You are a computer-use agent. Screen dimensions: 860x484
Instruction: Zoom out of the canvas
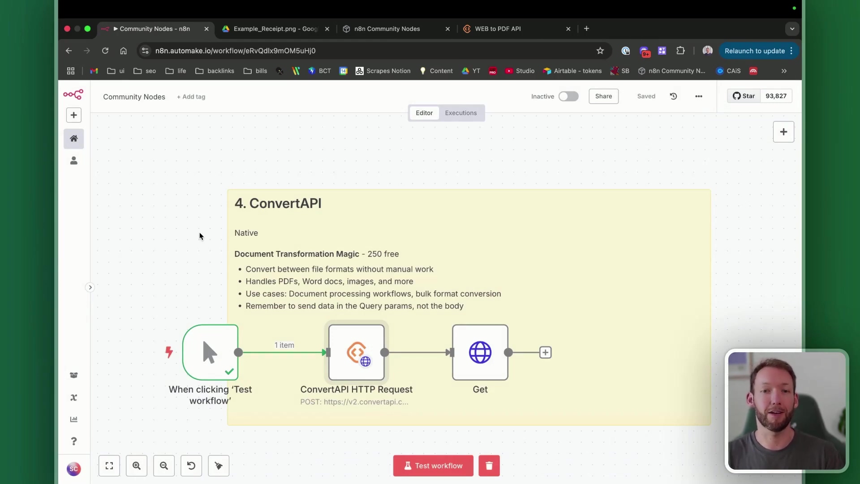164,466
